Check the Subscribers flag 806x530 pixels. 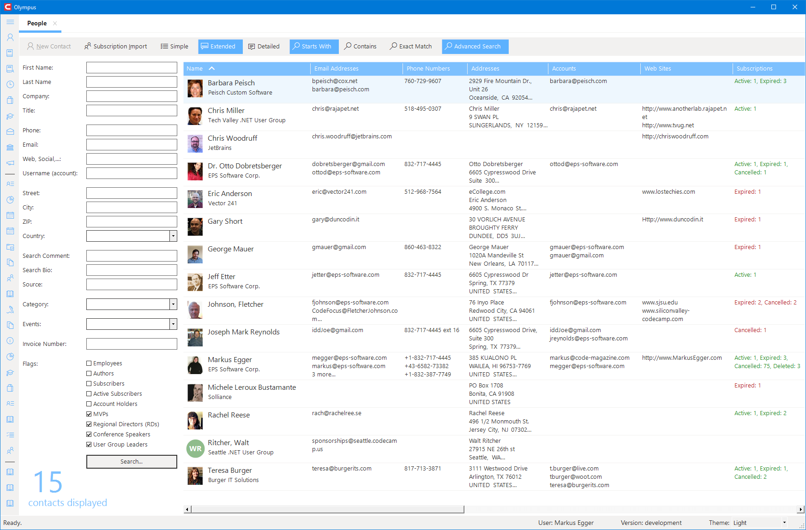coord(89,384)
